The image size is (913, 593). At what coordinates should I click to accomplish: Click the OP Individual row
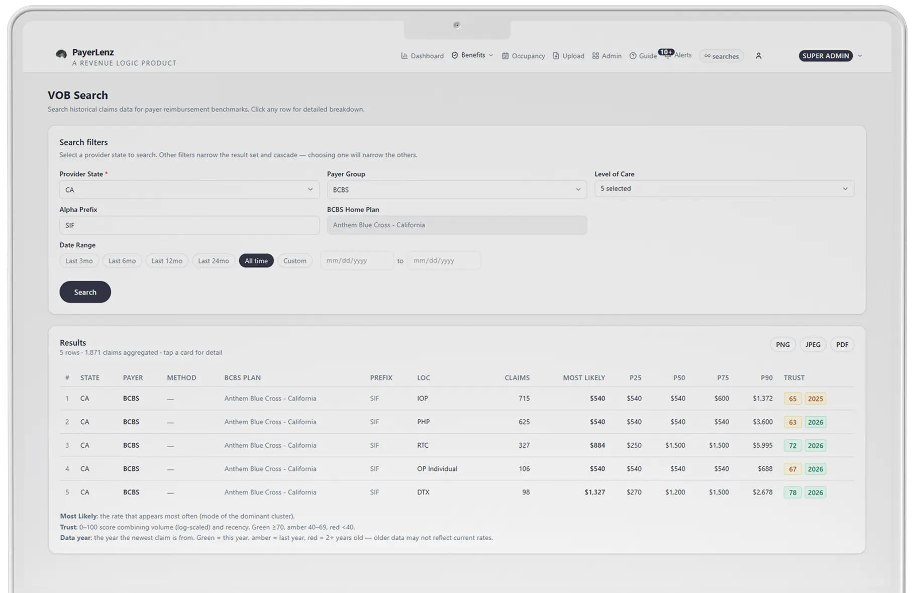click(457, 469)
